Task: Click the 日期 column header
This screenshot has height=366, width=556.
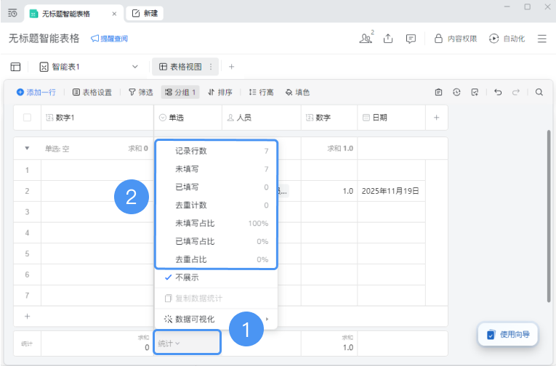Action: click(392, 118)
